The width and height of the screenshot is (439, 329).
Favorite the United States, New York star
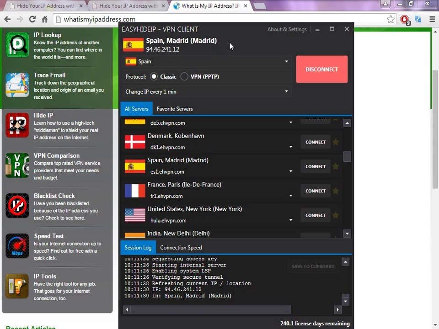[336, 215]
